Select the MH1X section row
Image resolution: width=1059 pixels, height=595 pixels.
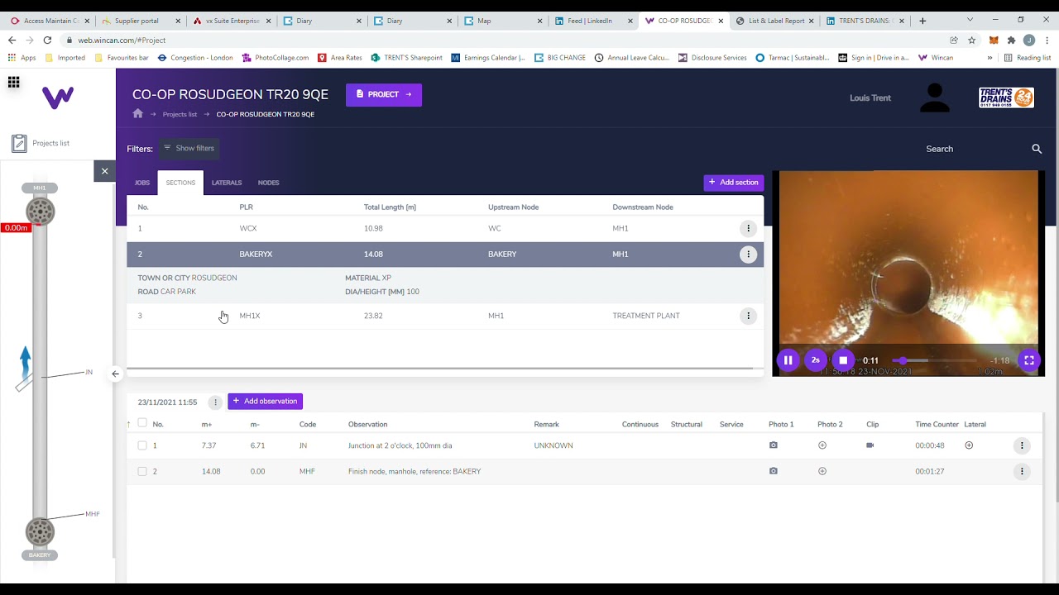pyautogui.click(x=445, y=316)
